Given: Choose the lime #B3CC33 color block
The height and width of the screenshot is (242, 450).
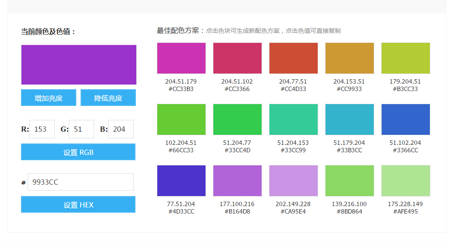Looking at the screenshot, I should 406,58.
